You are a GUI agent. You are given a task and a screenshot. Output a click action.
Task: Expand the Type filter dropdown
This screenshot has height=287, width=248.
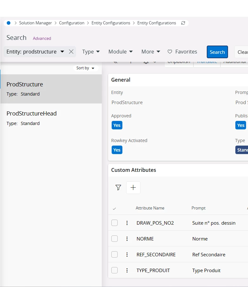click(91, 52)
